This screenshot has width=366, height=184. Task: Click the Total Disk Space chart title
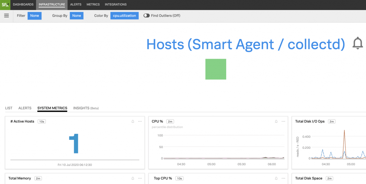308,178
